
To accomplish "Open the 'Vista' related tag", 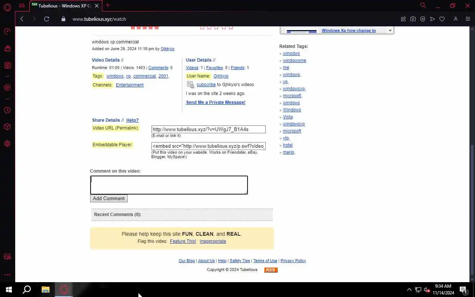I will (x=288, y=117).
